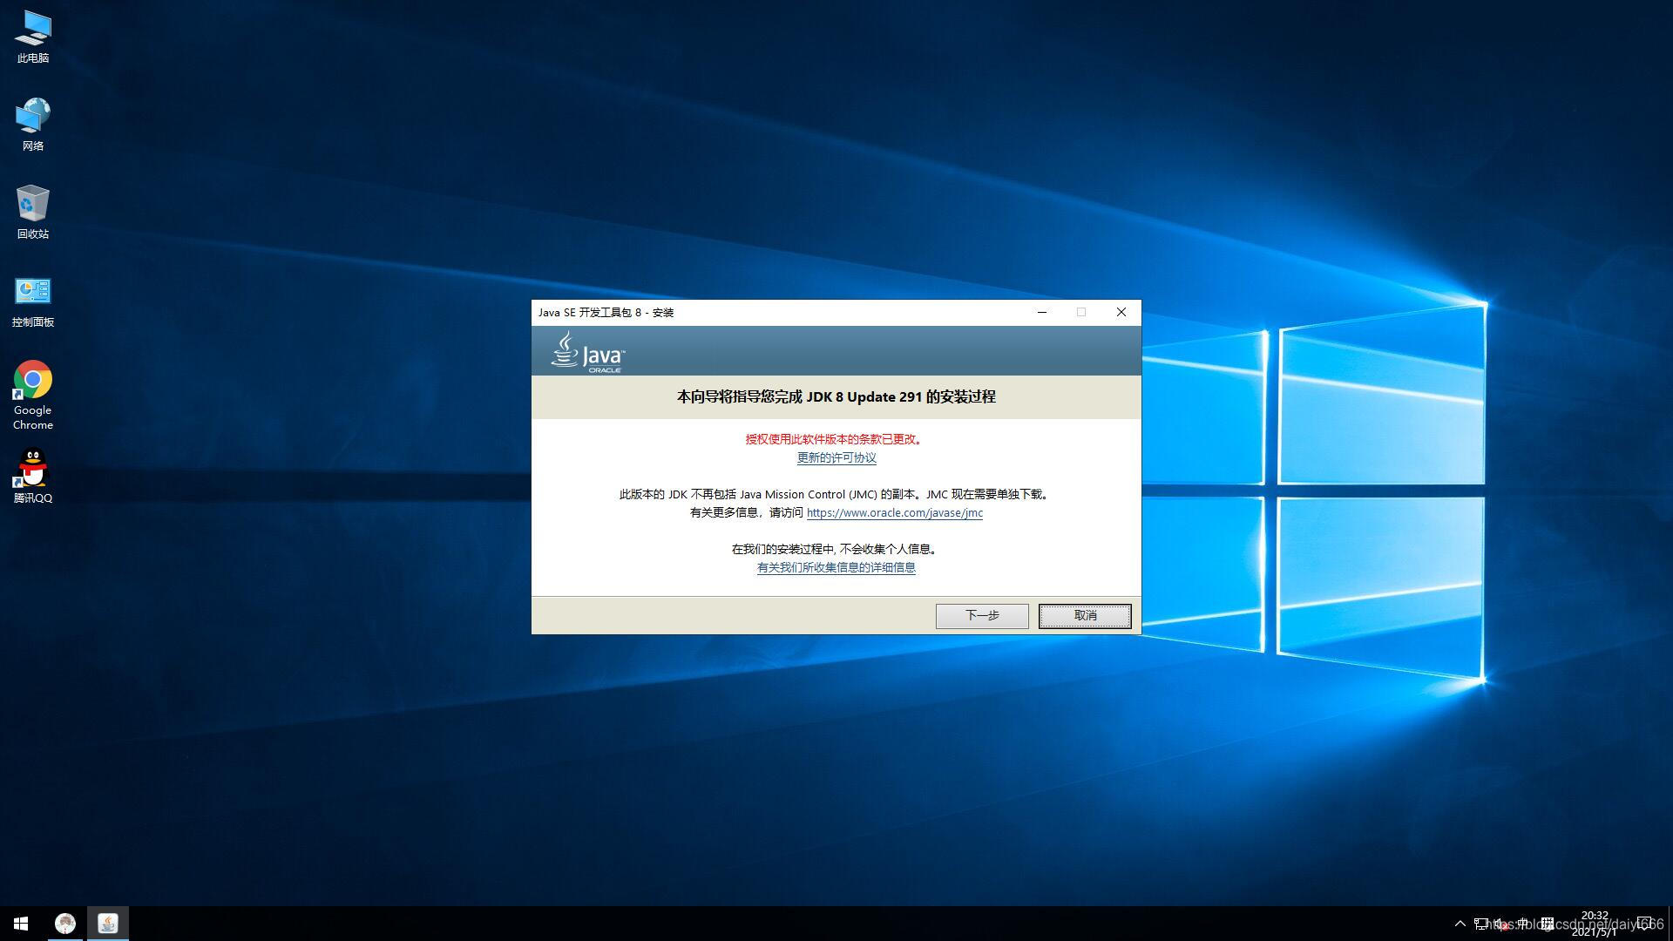
Task: Click the 下一步 button
Action: (x=982, y=616)
